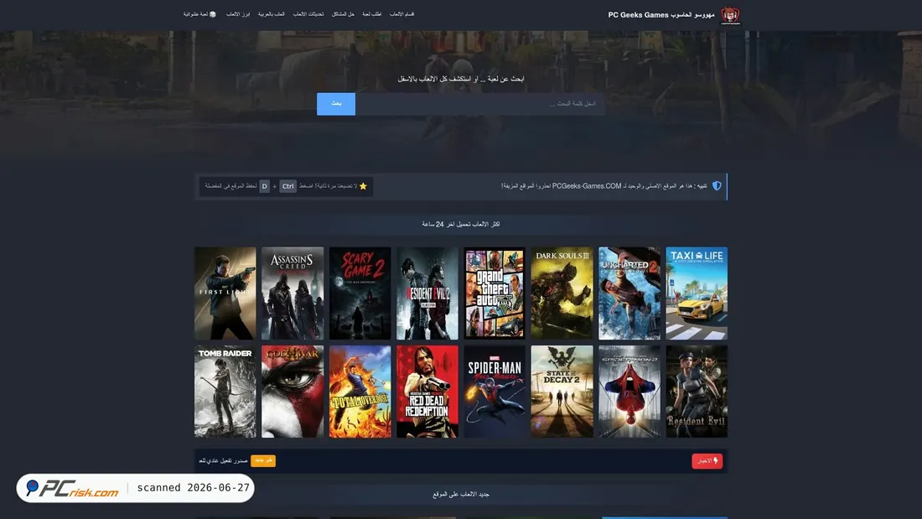Open the Amazing Spider-Man 2 cover
The image size is (922, 519).
[629, 392]
